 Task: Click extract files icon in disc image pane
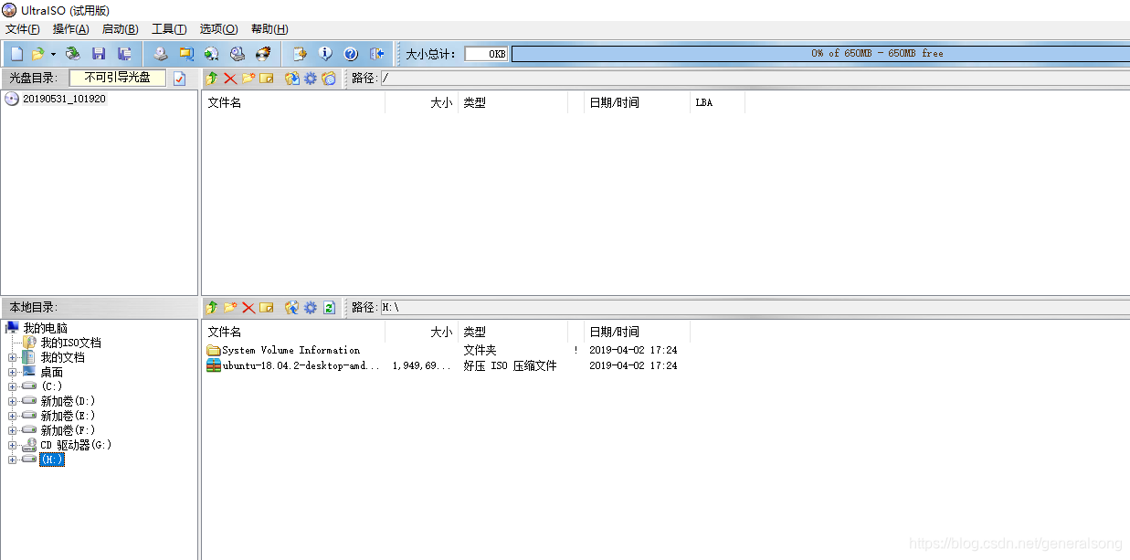click(x=292, y=79)
